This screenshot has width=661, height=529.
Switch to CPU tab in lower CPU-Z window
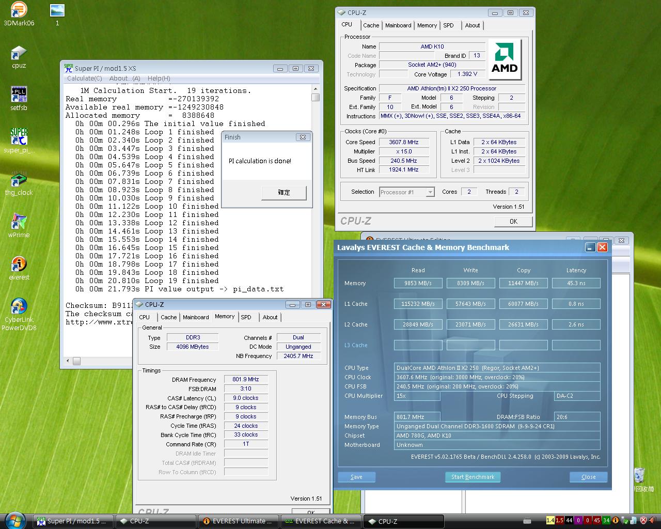[145, 317]
